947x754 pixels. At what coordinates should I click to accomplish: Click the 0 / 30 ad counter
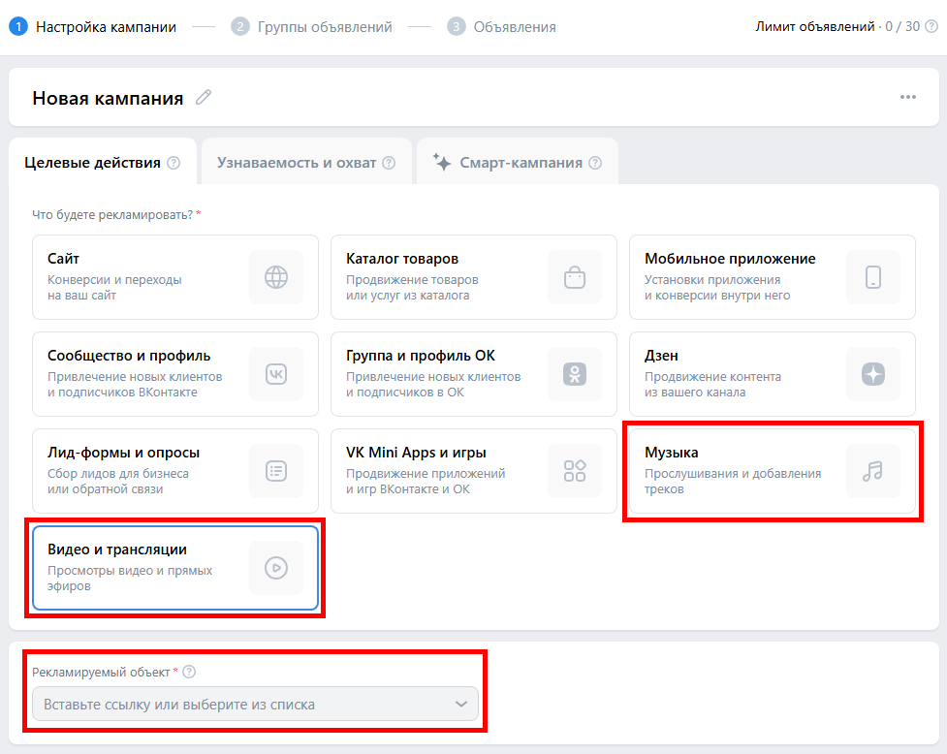(902, 26)
